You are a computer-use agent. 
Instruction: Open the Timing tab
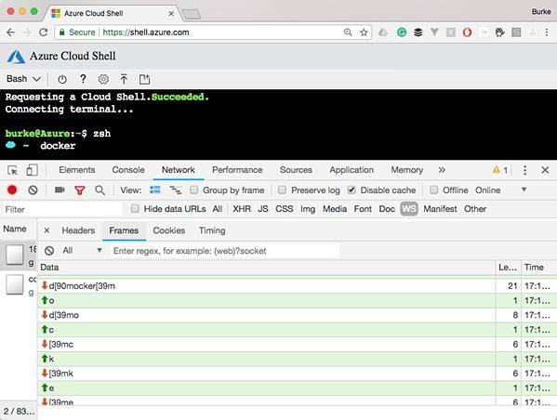[212, 230]
